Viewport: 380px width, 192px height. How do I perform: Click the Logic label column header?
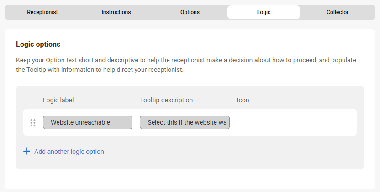point(58,100)
